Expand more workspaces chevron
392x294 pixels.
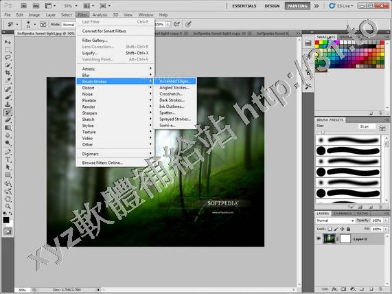click(x=316, y=5)
